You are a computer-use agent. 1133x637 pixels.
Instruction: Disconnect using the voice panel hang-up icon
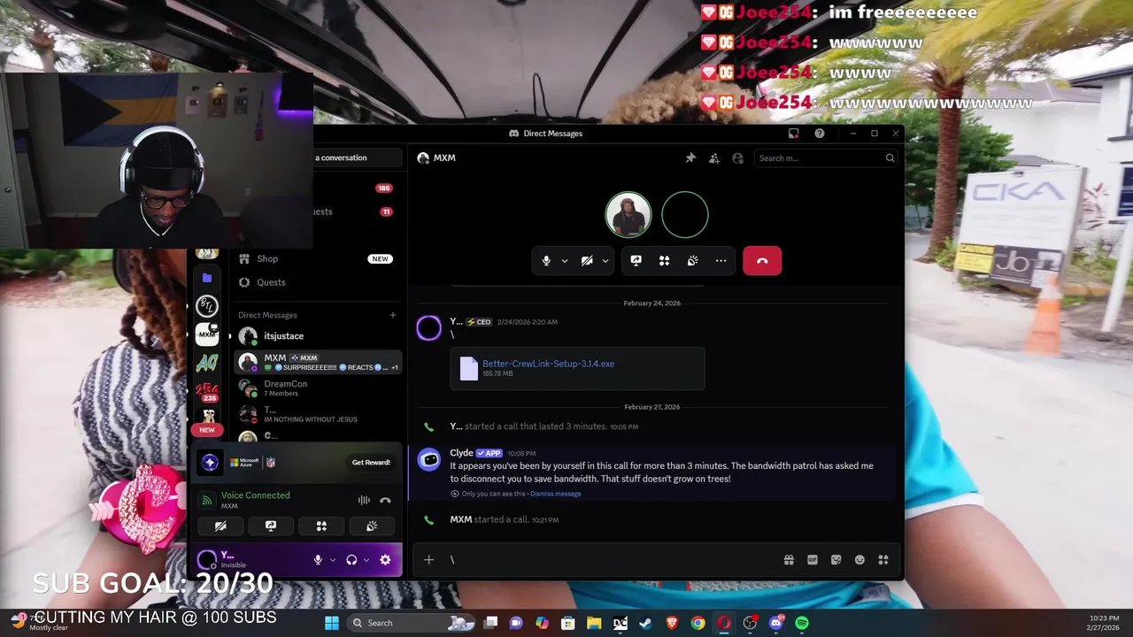[385, 500]
